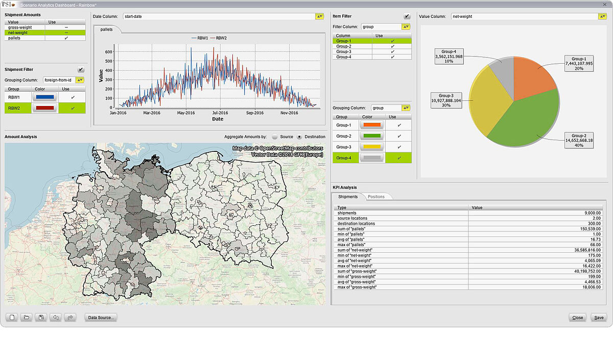This screenshot has width=613, height=344.
Task: Click the floppy disk save icon
Action: tap(41, 317)
